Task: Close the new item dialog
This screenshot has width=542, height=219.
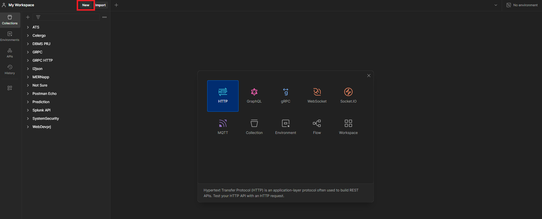Action: (x=369, y=76)
